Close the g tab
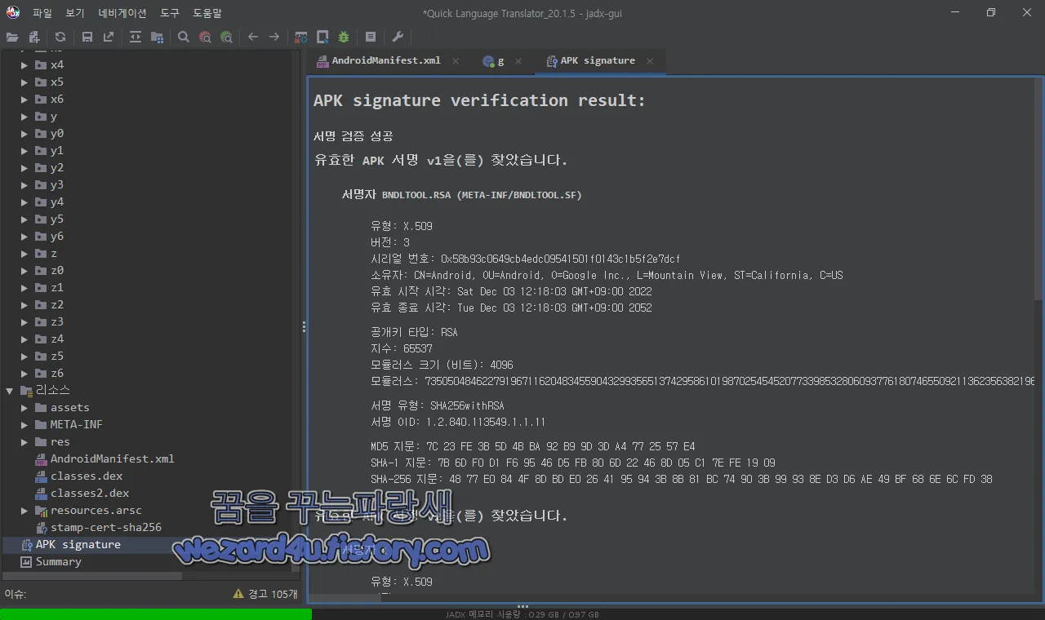The width and height of the screenshot is (1045, 620). point(519,61)
